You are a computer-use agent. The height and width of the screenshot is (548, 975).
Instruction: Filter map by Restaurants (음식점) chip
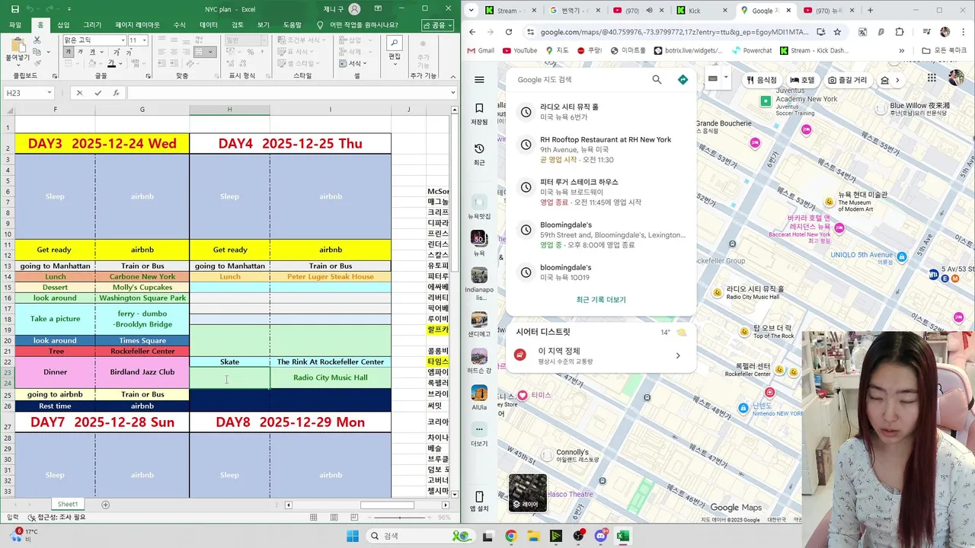pos(762,80)
